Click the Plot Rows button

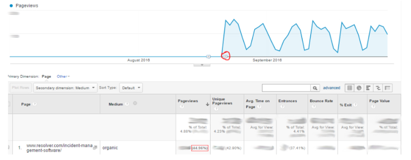20,88
